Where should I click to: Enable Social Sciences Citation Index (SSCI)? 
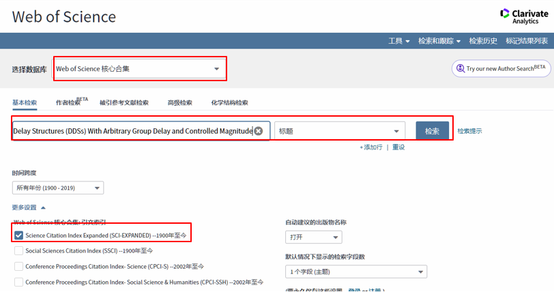19,250
